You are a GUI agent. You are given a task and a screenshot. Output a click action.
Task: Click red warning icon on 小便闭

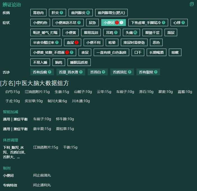click(x=117, y=23)
